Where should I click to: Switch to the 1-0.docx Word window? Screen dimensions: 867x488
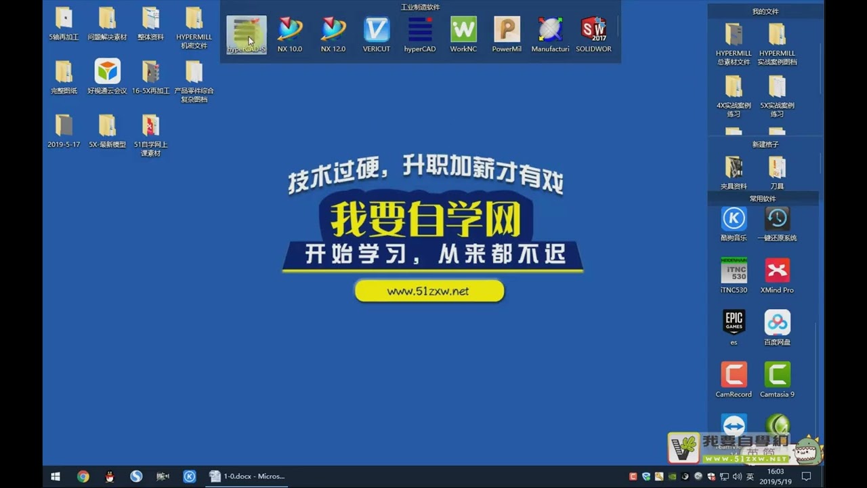[247, 476]
